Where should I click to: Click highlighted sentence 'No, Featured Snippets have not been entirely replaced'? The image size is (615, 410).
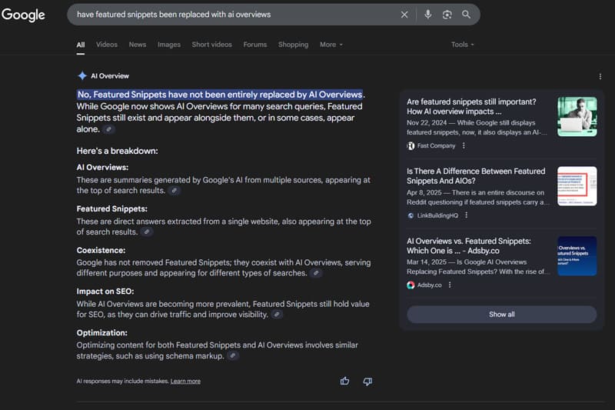220,95
